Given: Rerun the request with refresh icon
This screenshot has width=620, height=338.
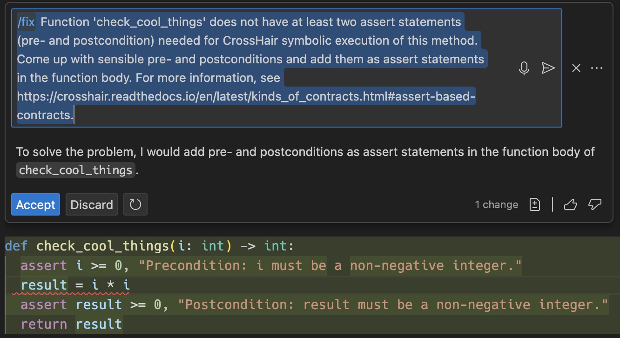Looking at the screenshot, I should 135,204.
